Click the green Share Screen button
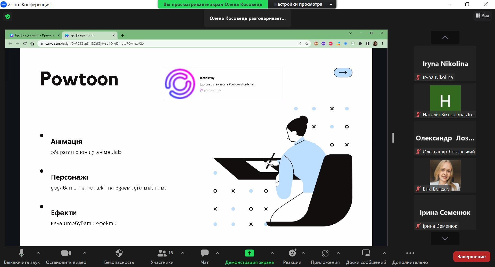 (249, 253)
